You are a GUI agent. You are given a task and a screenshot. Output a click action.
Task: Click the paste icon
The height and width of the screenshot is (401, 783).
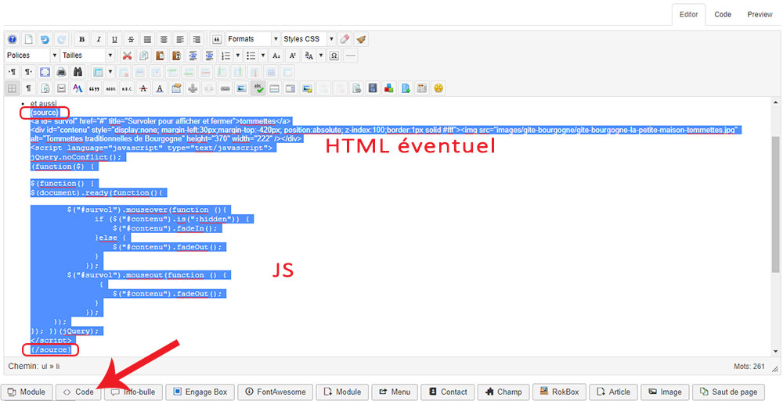pos(160,55)
